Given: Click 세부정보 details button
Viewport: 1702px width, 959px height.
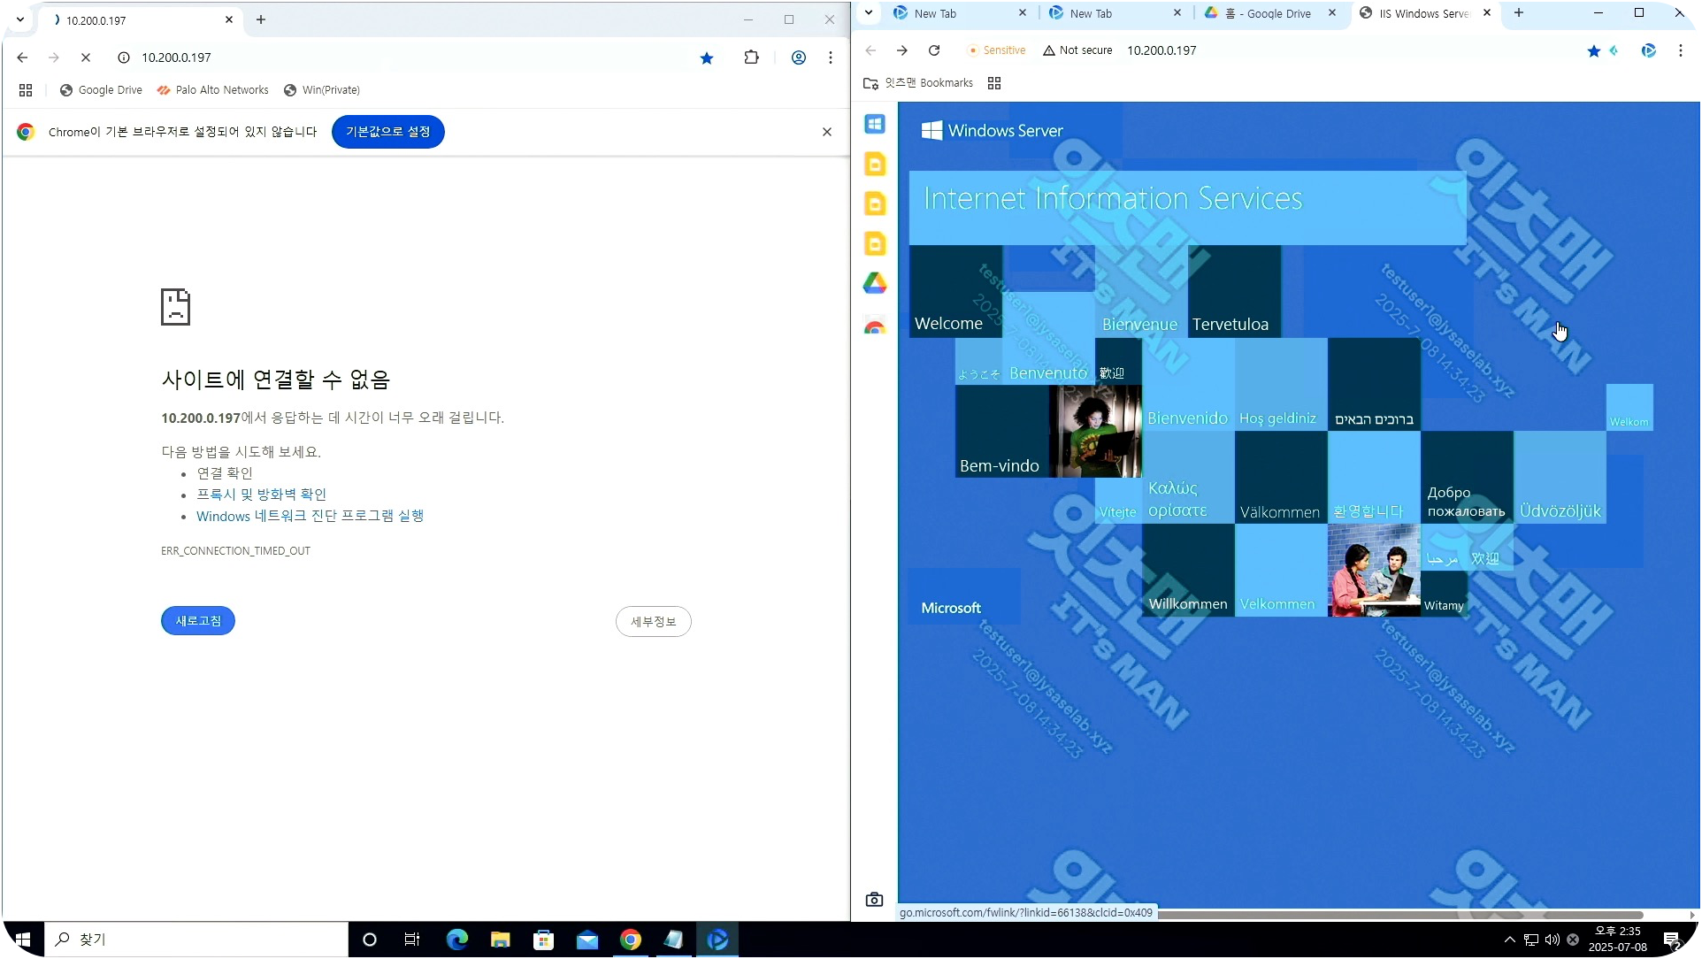Looking at the screenshot, I should click(653, 622).
